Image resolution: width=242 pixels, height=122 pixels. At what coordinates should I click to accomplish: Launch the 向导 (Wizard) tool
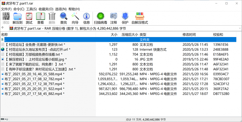[75, 18]
